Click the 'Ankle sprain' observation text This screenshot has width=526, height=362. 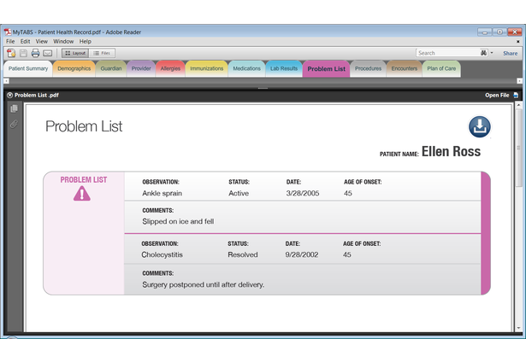click(162, 193)
